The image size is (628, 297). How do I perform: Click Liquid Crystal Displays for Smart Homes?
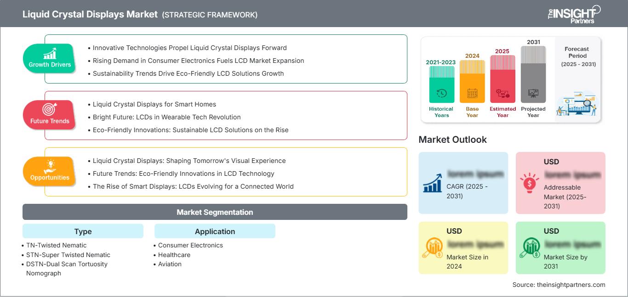pos(154,104)
